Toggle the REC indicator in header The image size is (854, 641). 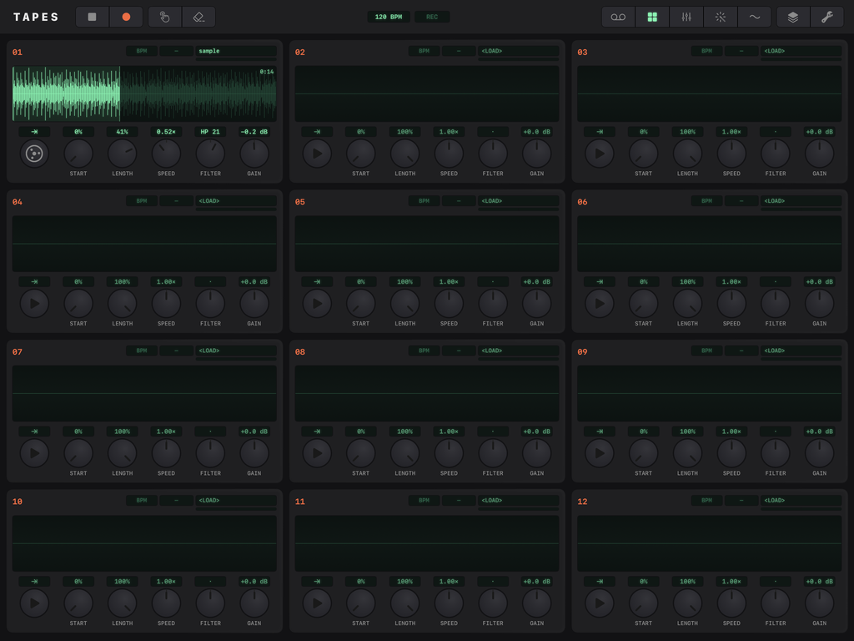432,17
